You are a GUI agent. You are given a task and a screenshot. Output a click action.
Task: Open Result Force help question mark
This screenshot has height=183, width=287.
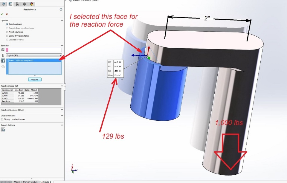pos(61,9)
